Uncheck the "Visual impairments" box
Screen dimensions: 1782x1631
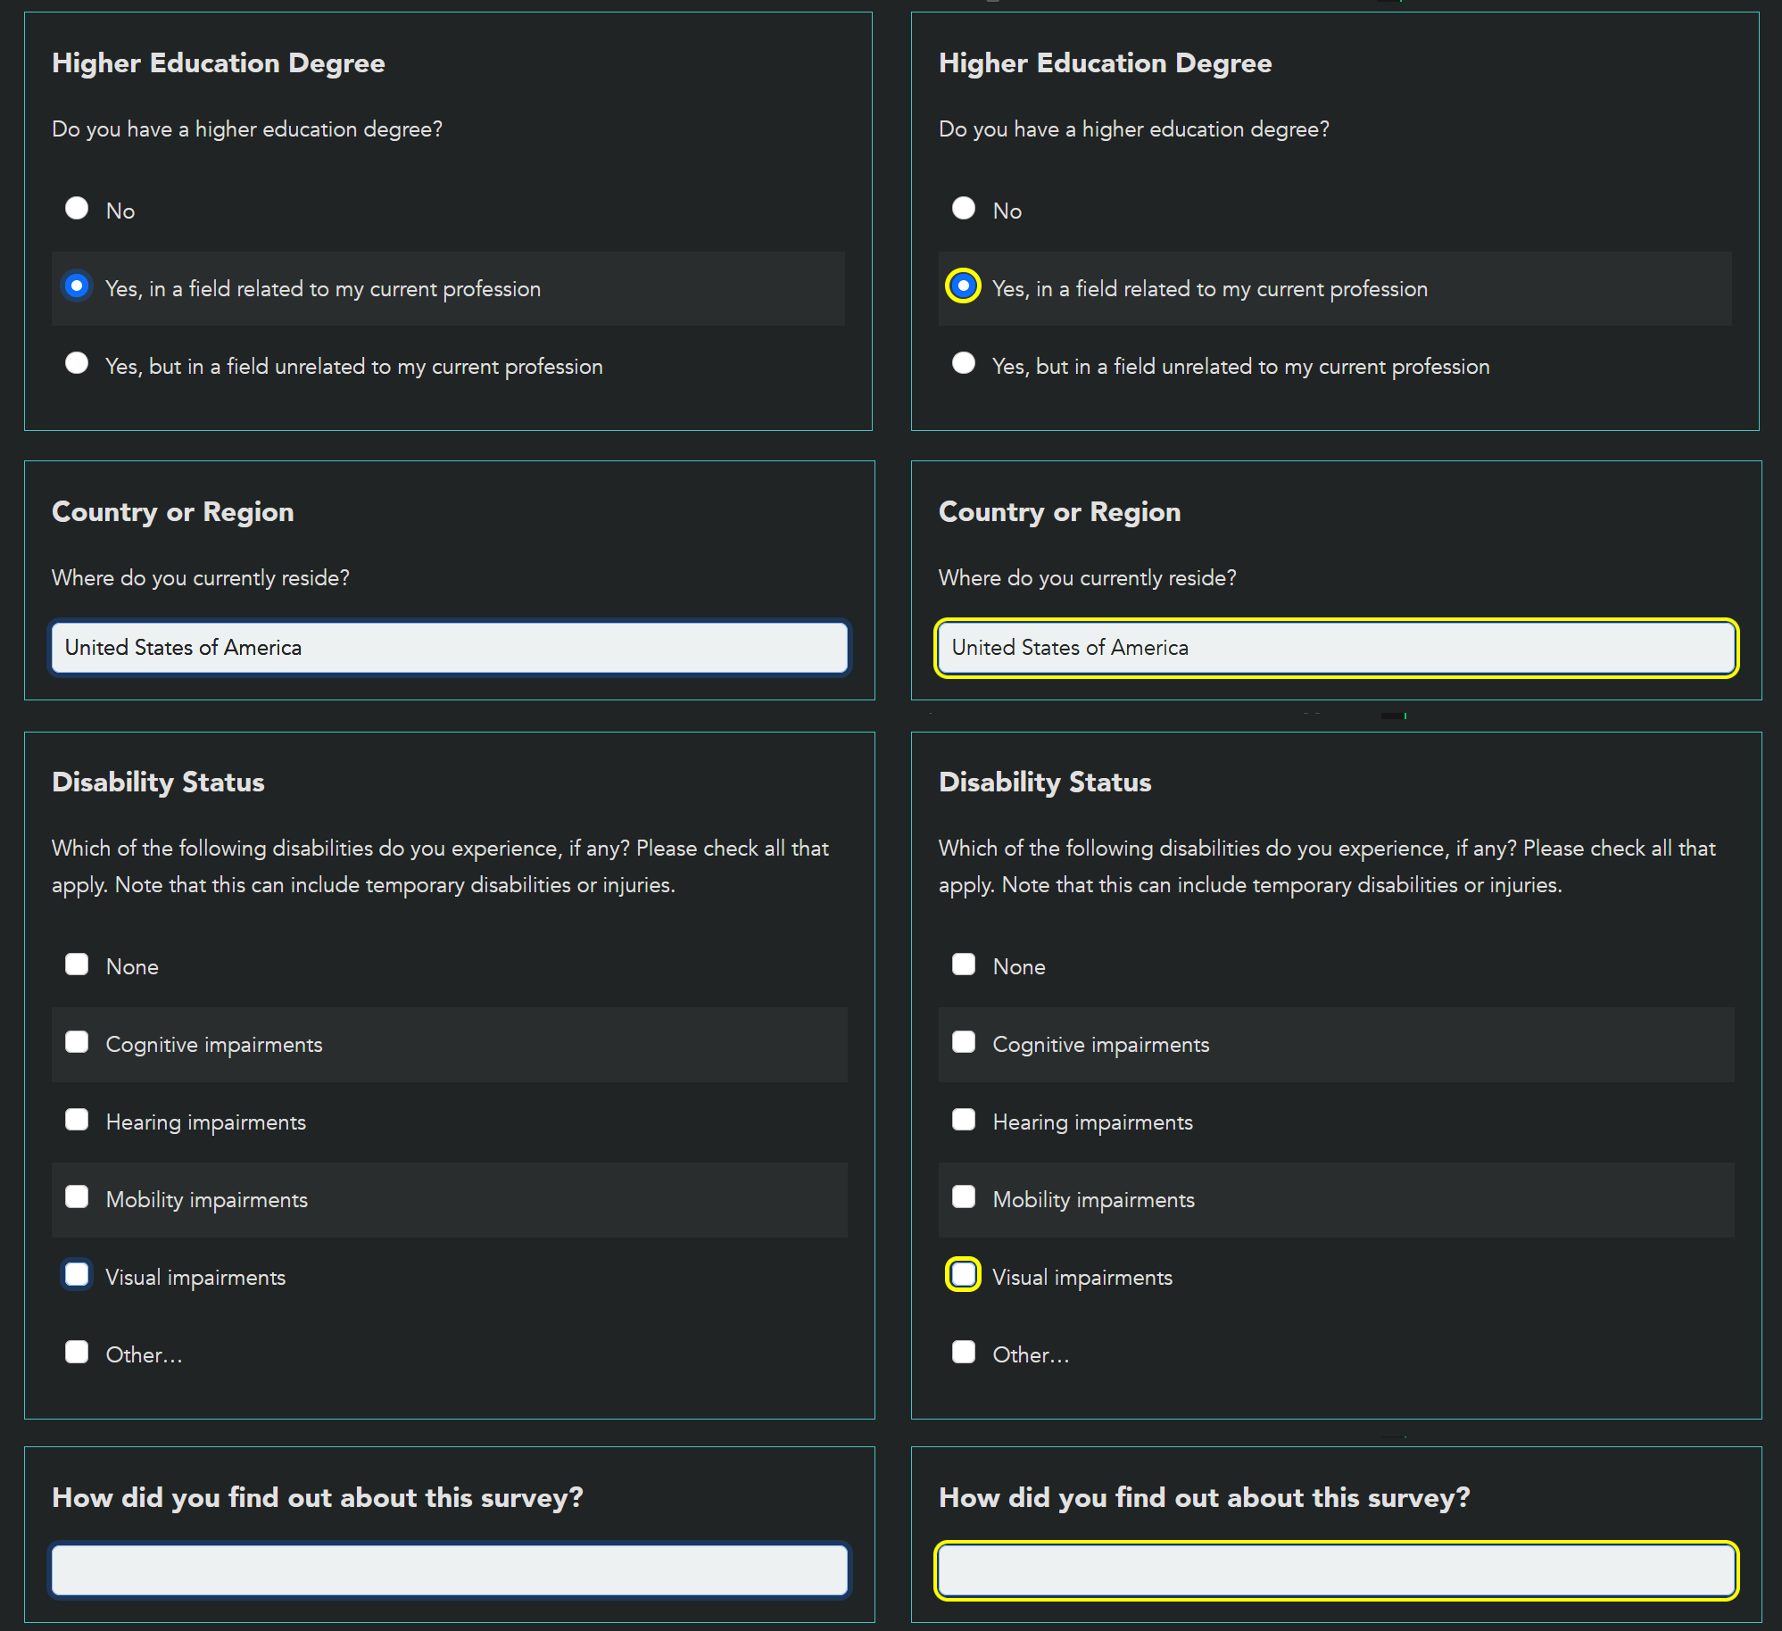[78, 1274]
